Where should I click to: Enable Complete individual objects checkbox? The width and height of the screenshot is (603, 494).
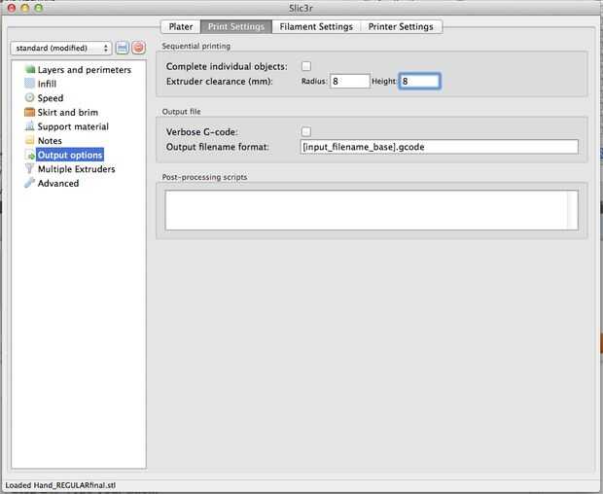[x=306, y=66]
